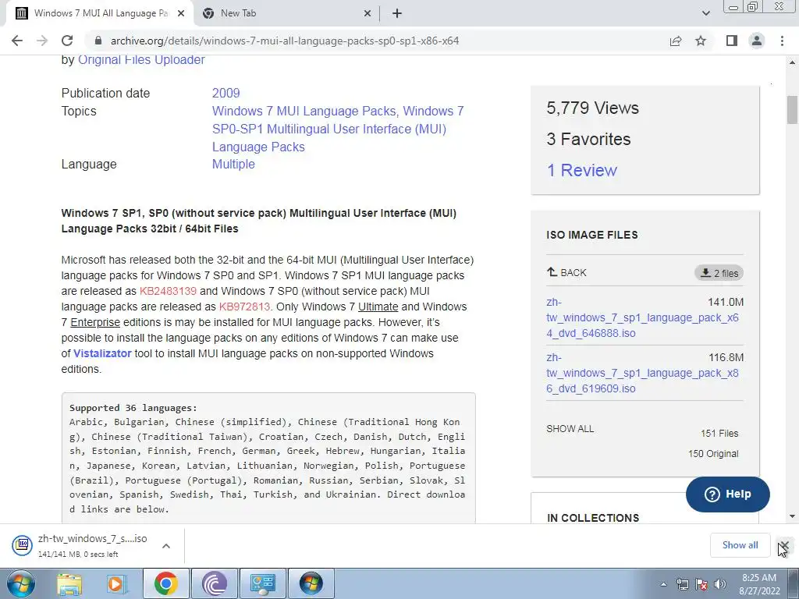Screen dimensions: 799x599
Task: Click the Multiple language link
Action: [233, 164]
